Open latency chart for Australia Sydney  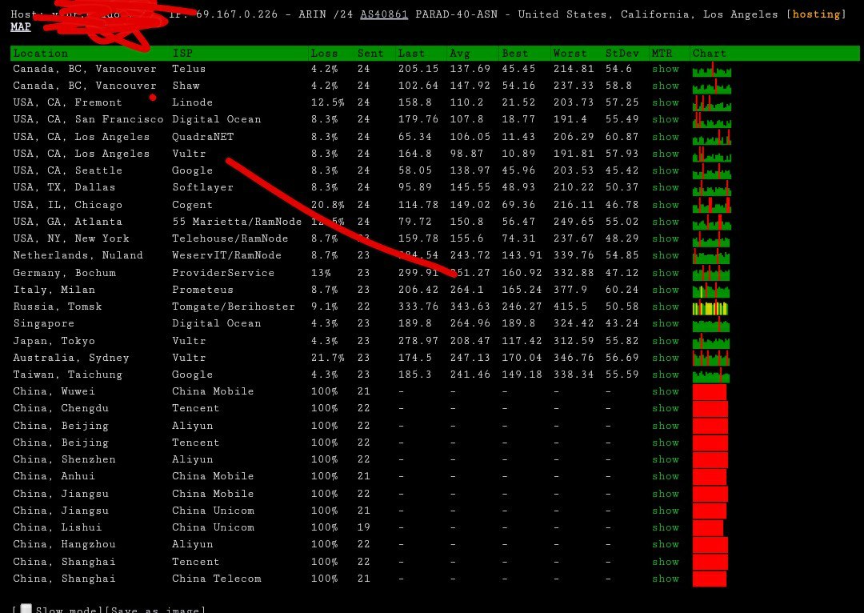click(x=711, y=359)
